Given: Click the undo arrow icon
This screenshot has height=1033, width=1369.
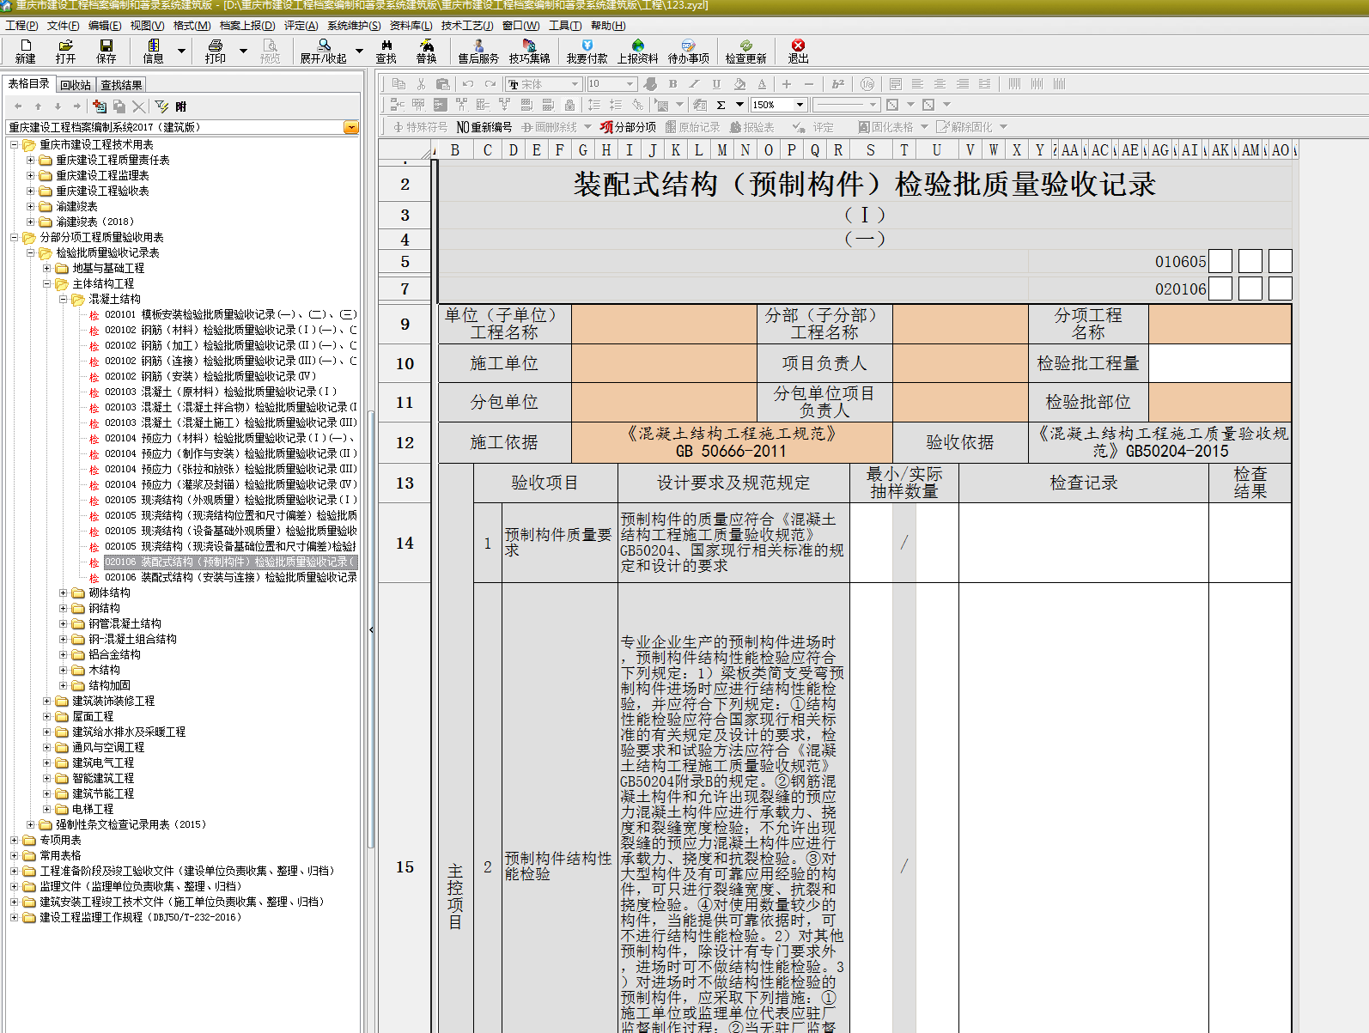Looking at the screenshot, I should coord(468,84).
